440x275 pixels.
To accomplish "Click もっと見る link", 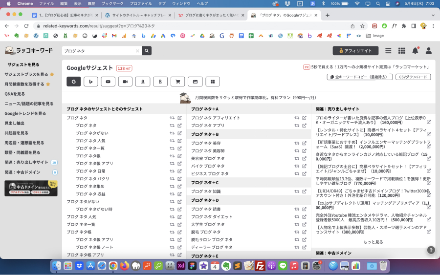I will [x=373, y=242].
